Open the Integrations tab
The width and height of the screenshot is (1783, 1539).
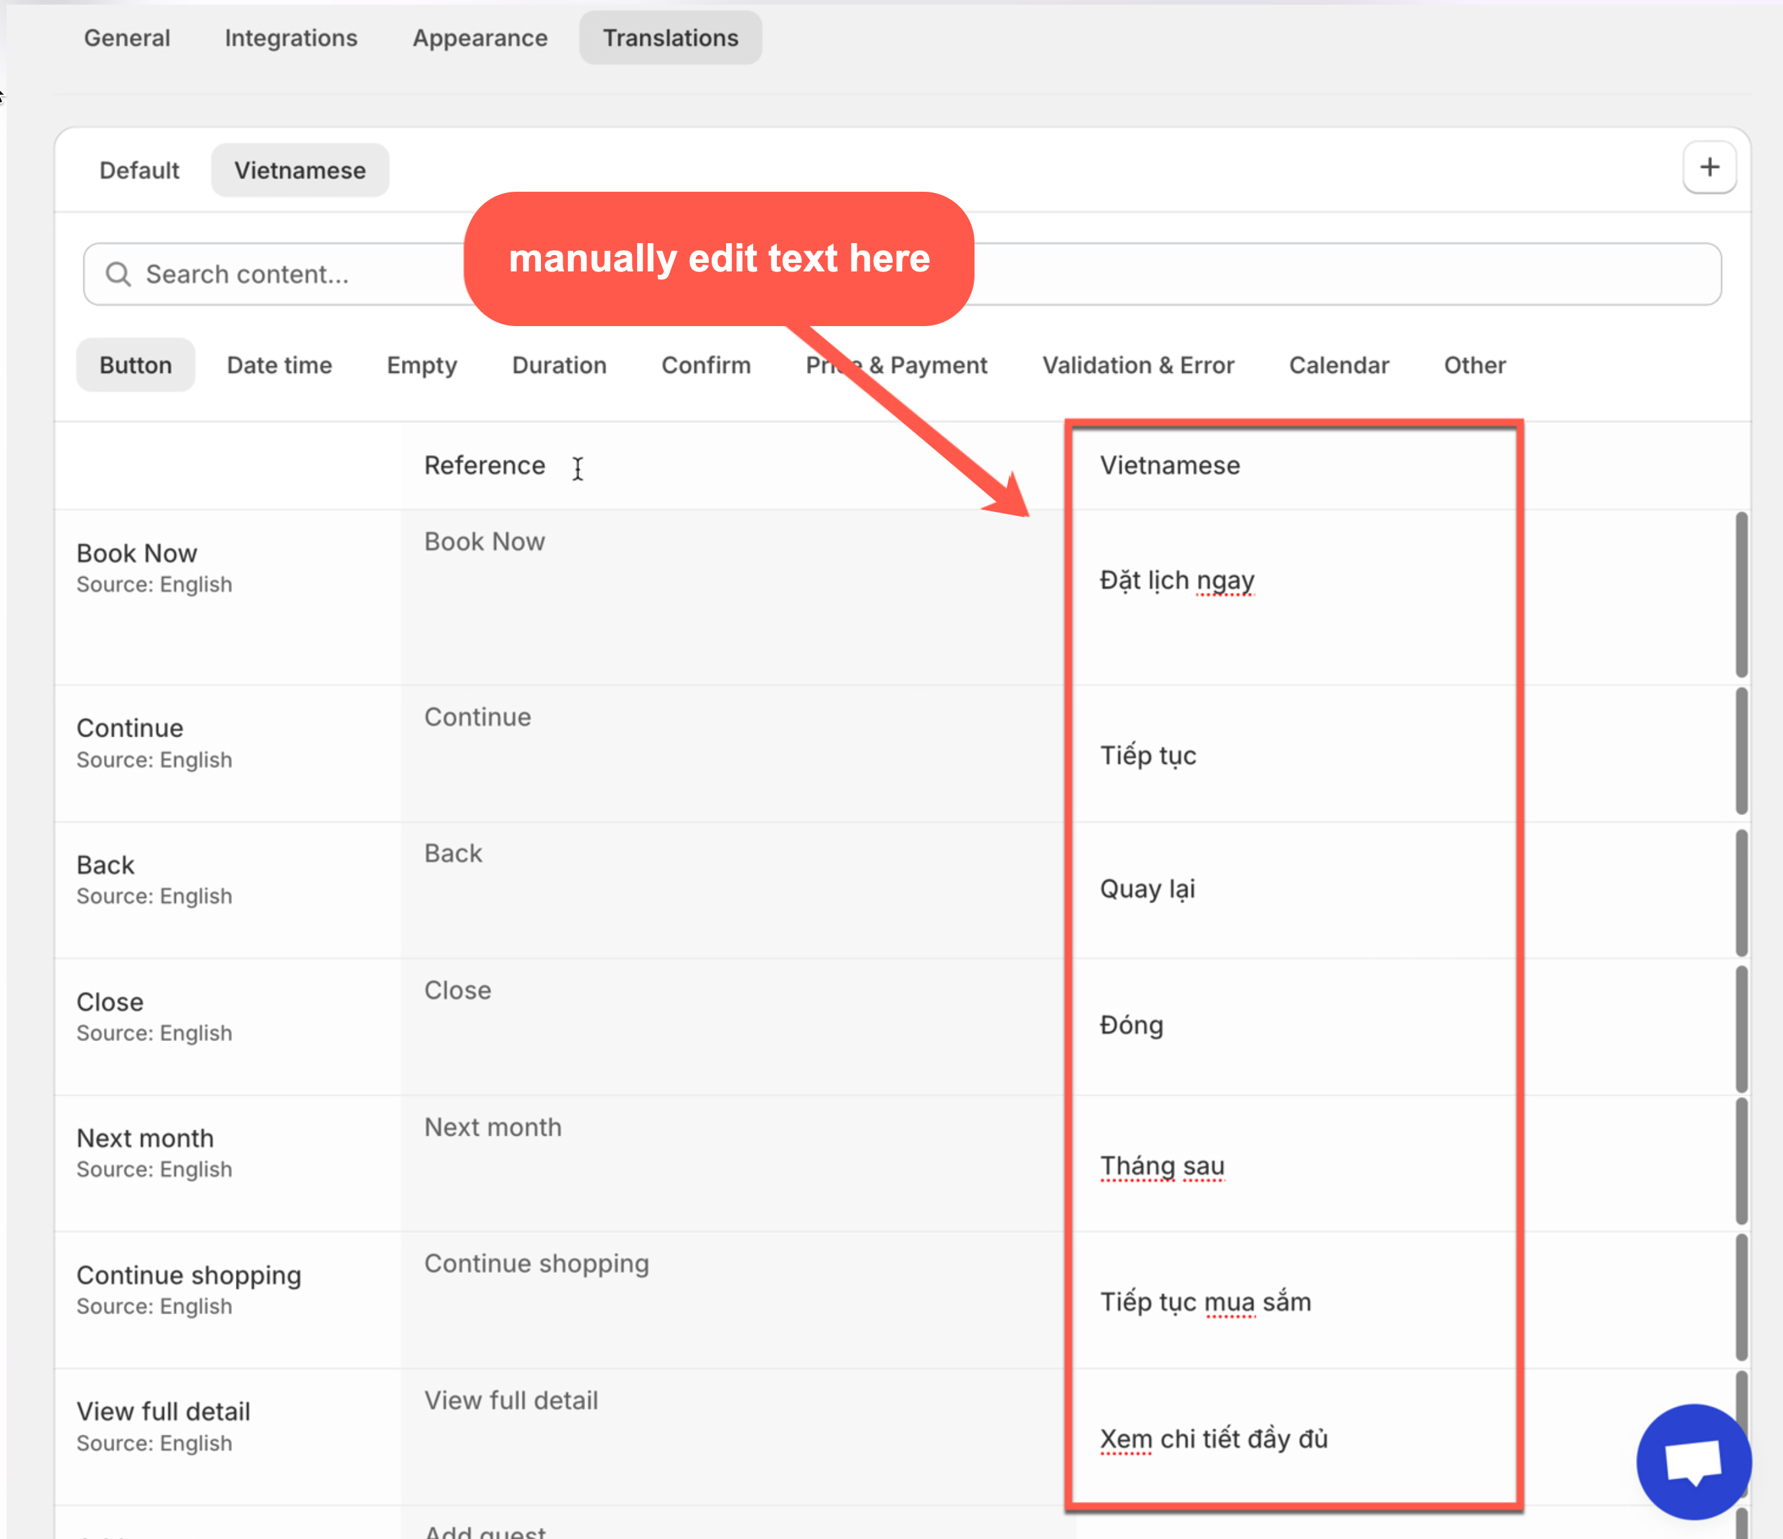[x=291, y=38]
